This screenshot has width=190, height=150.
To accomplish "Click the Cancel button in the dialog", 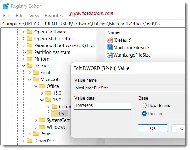I will tap(179, 128).
